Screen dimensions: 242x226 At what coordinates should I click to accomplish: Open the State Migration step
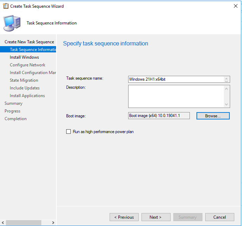[24, 80]
